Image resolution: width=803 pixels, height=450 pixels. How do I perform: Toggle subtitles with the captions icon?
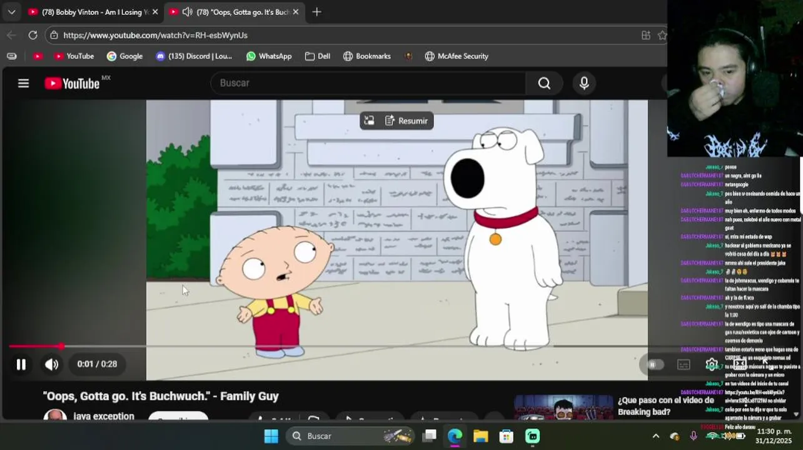tap(684, 364)
